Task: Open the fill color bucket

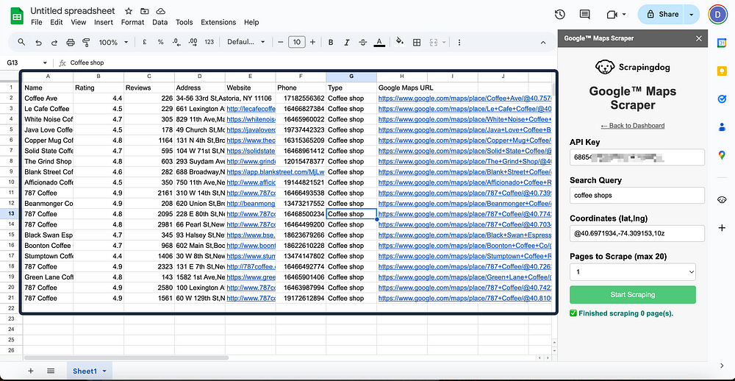Action: (x=399, y=42)
